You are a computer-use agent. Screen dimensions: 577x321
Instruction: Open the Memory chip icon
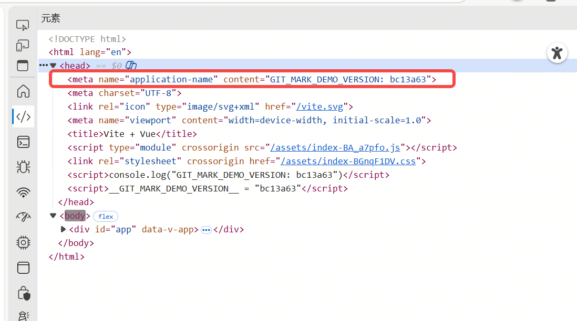point(23,242)
